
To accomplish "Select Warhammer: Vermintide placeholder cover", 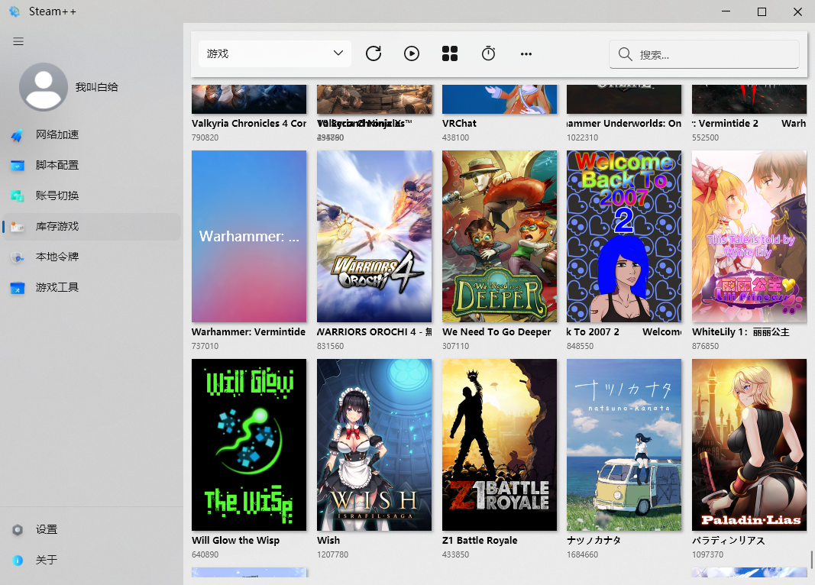I will (249, 237).
